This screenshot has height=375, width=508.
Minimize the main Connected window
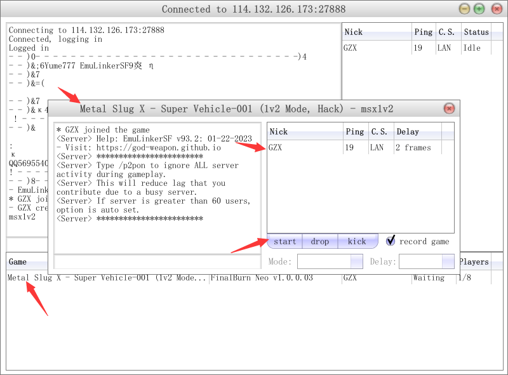click(x=464, y=9)
